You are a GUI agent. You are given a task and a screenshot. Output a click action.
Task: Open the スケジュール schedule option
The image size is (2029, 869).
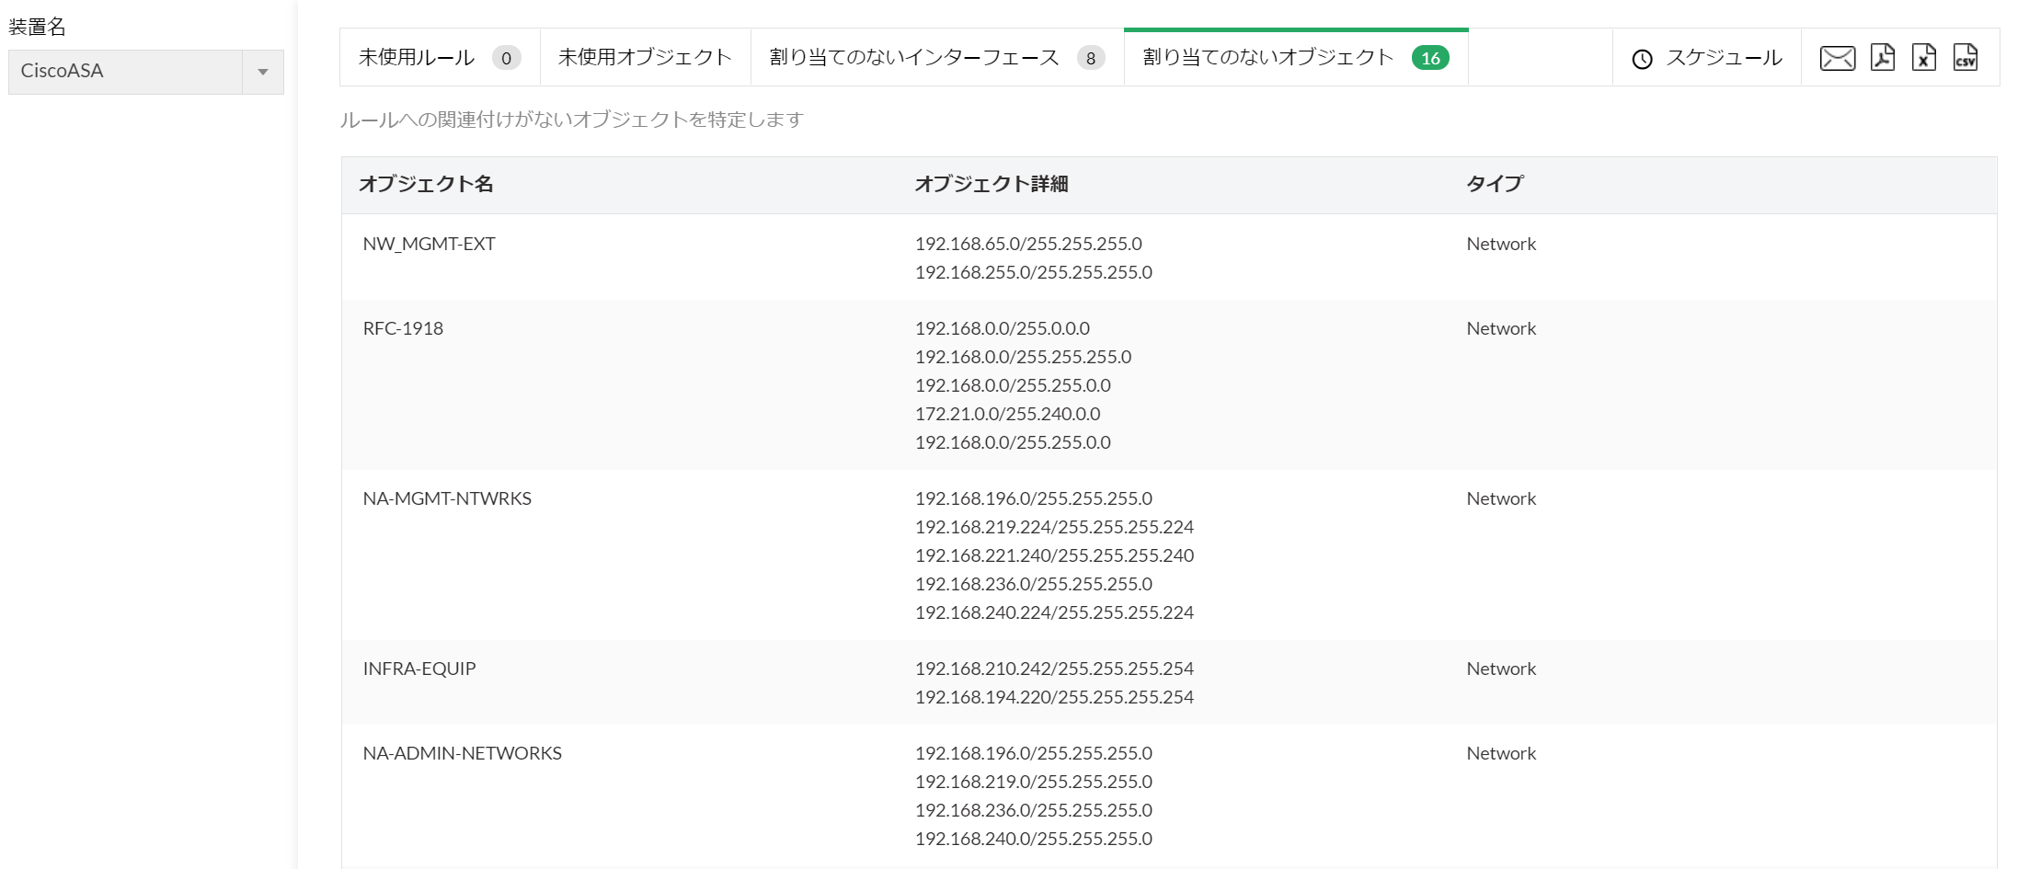click(1724, 58)
